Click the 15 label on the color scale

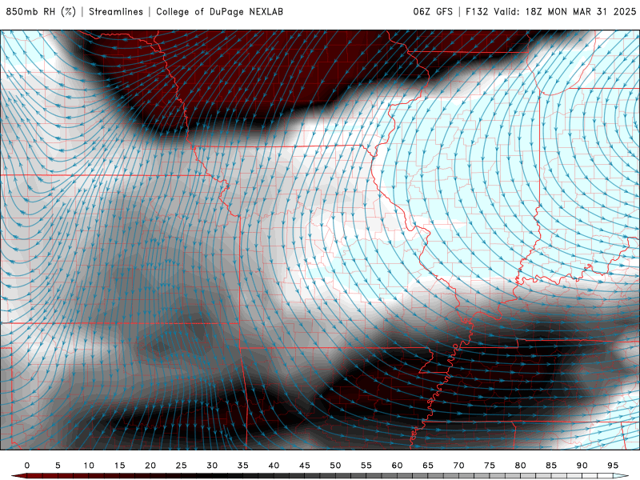click(x=119, y=466)
